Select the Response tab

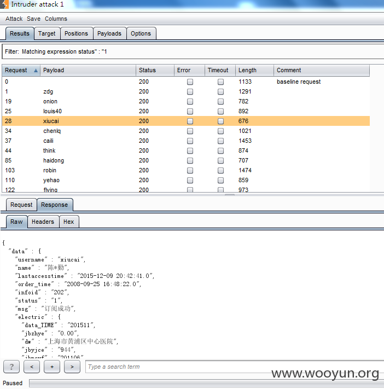55,205
